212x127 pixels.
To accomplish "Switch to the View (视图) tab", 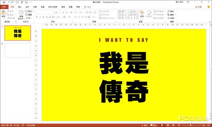I will click(71, 7).
